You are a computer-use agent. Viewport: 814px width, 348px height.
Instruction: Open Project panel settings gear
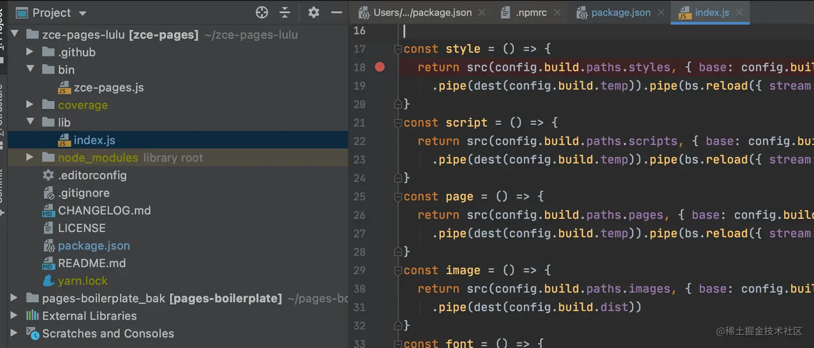(313, 12)
